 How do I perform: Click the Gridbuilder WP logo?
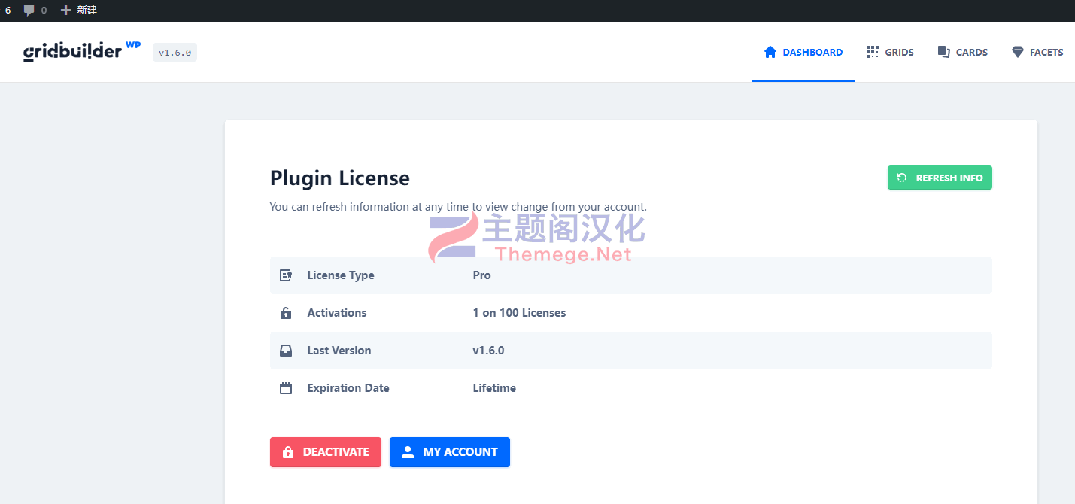(x=82, y=51)
